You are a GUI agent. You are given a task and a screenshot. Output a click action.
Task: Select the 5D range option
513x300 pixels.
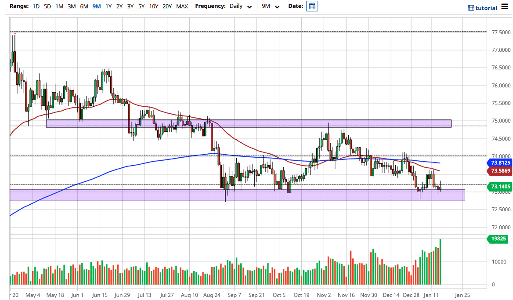[47, 7]
